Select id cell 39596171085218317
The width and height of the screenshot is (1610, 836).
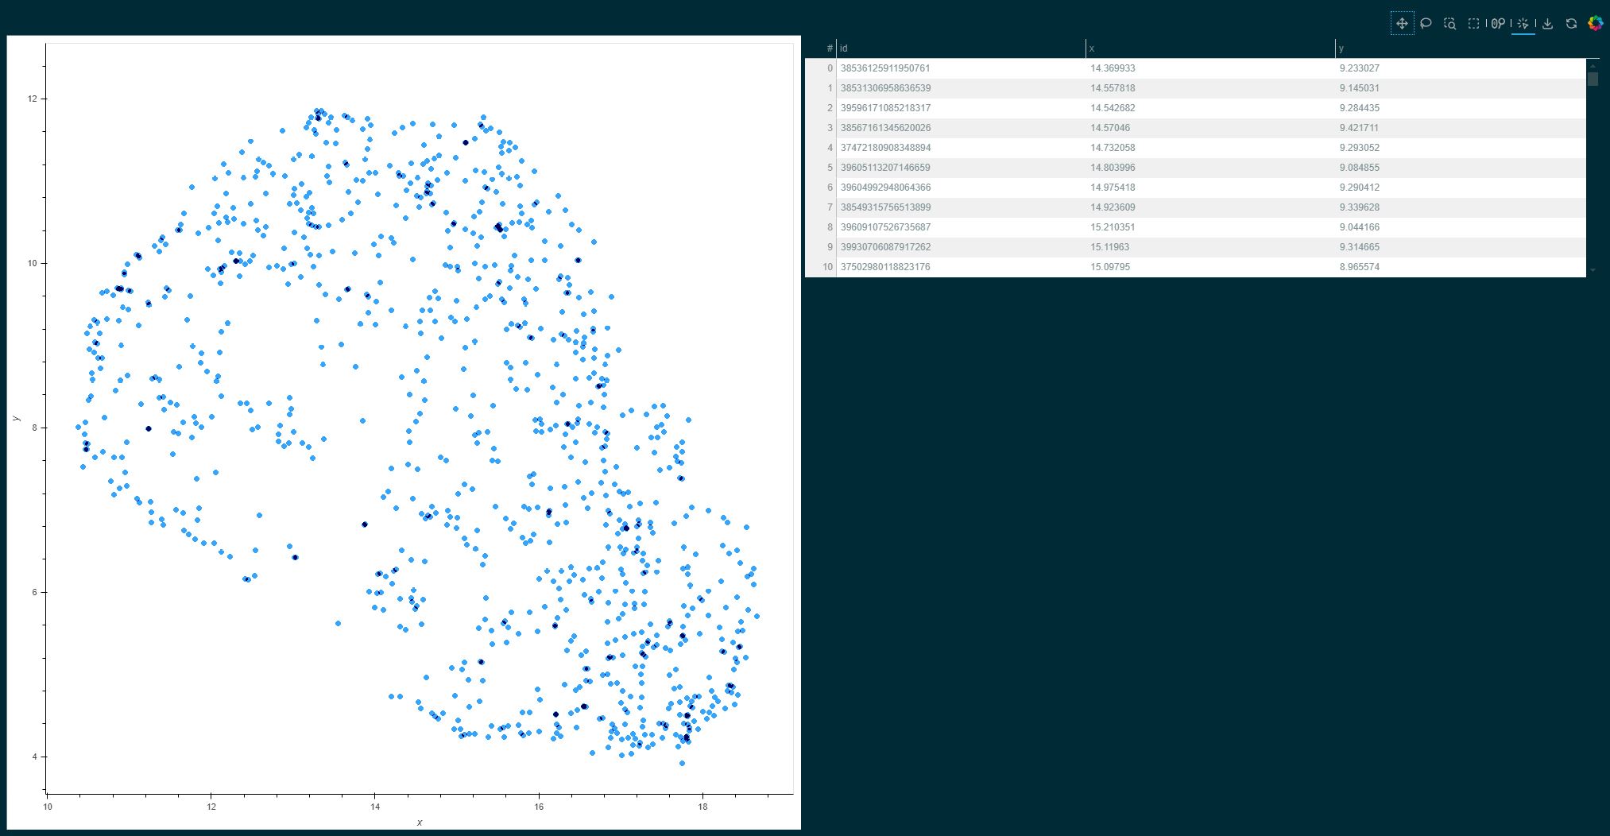[961, 108]
